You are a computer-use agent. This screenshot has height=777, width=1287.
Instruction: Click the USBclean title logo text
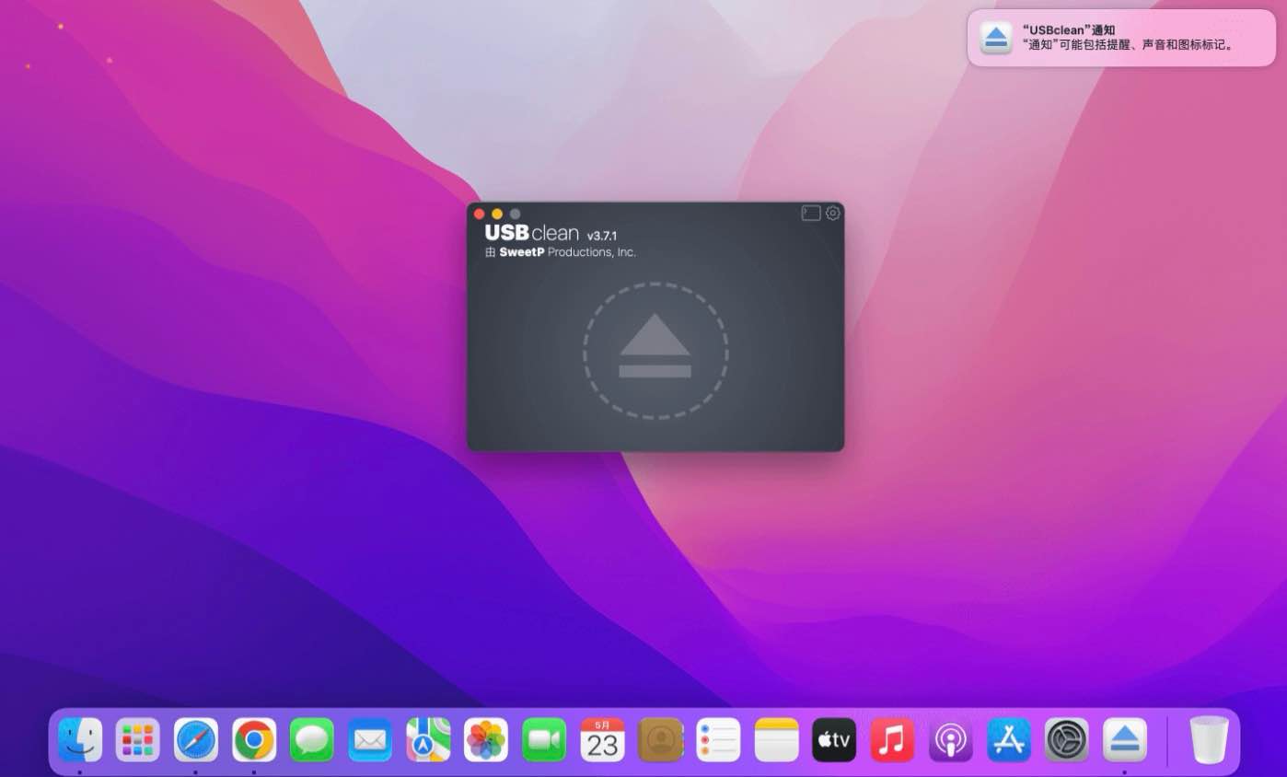tap(531, 233)
